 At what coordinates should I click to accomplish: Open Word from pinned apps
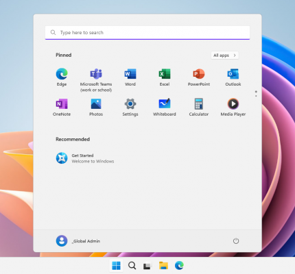tap(130, 77)
